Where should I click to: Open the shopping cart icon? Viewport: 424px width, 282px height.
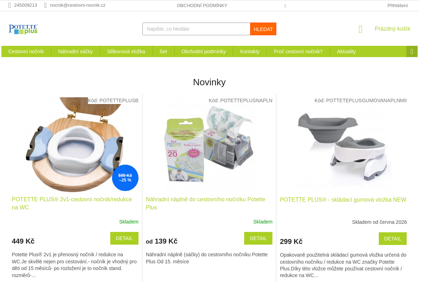360,29
